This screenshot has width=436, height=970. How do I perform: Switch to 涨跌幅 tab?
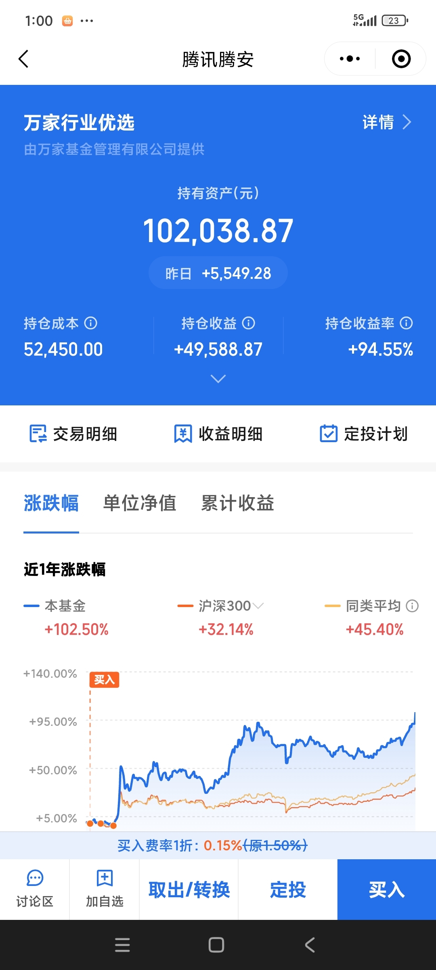51,504
